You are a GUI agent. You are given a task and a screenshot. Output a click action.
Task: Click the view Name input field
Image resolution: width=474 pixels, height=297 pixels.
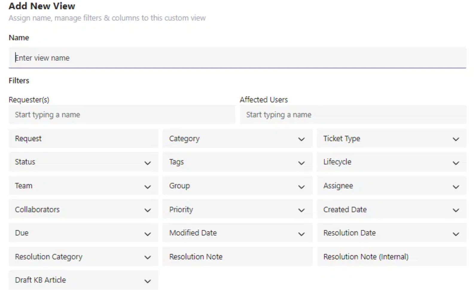[237, 58]
